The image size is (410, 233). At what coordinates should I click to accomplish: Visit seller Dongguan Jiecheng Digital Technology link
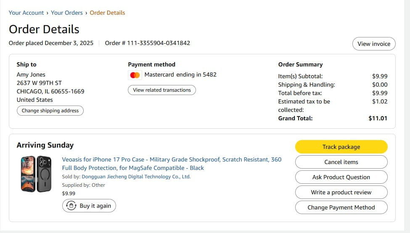point(136,177)
